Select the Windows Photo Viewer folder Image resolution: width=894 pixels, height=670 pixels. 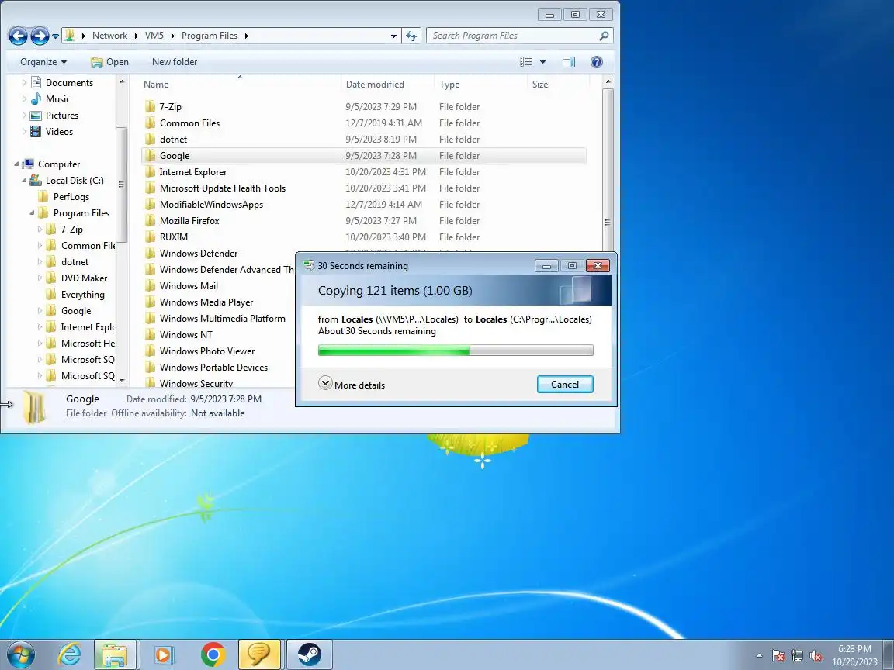coord(207,351)
